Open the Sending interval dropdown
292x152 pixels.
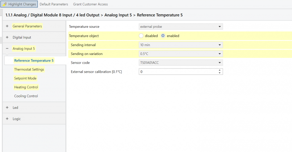180,45
